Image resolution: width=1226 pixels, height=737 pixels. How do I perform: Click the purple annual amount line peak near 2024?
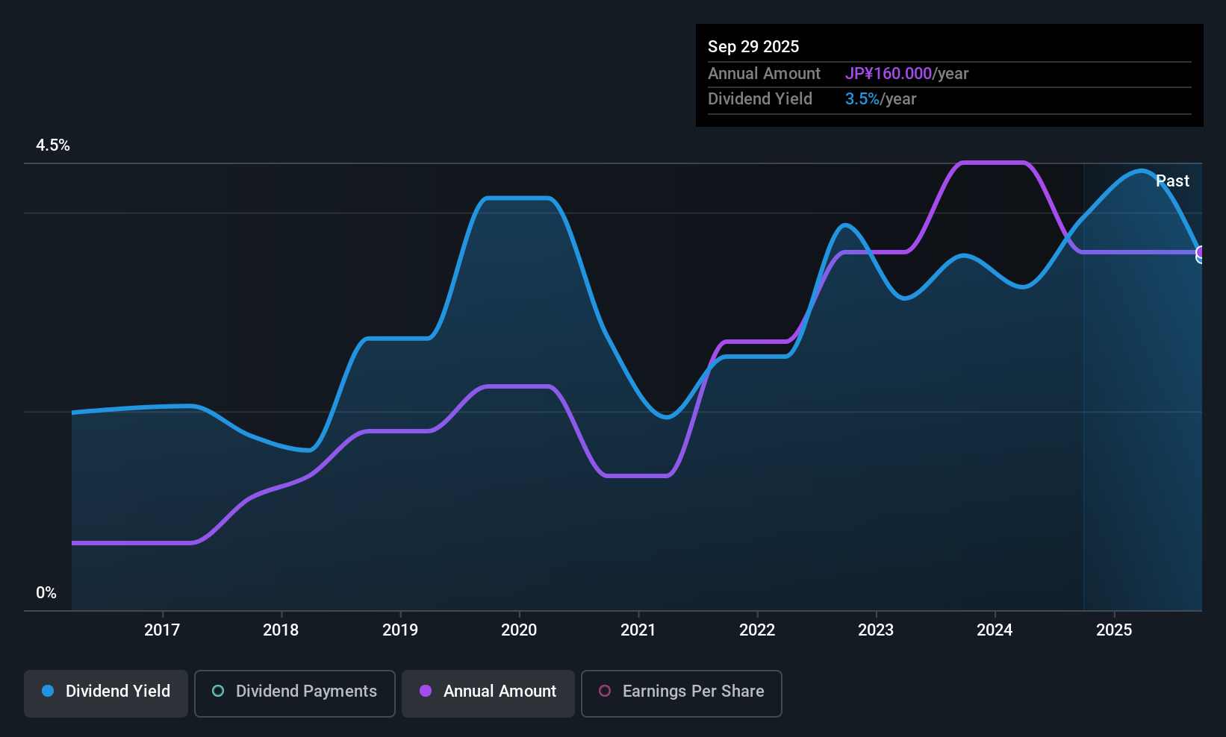993,162
